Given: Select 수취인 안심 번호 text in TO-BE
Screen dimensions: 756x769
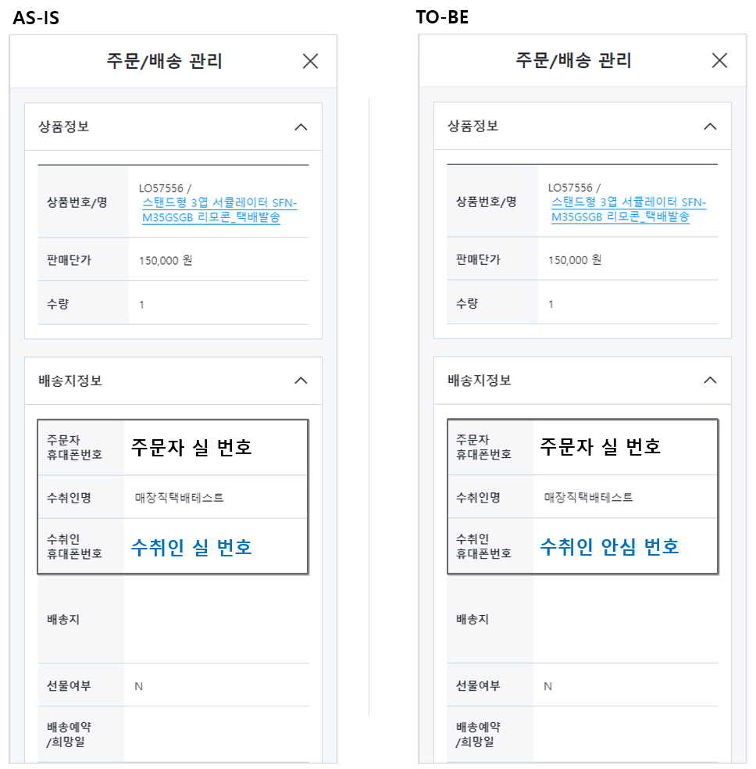Looking at the screenshot, I should point(609,546).
